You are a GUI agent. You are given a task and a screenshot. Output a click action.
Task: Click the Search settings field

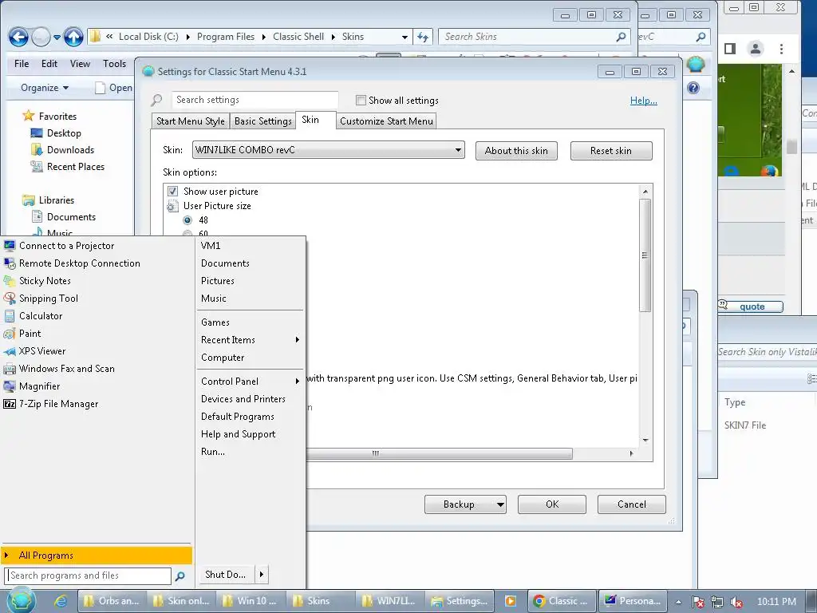click(x=255, y=100)
